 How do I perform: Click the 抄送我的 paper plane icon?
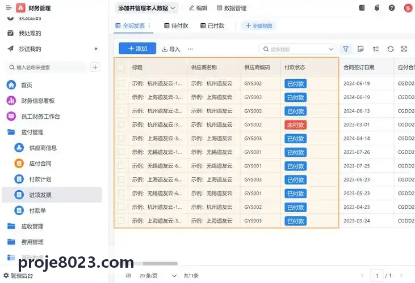click(10, 49)
